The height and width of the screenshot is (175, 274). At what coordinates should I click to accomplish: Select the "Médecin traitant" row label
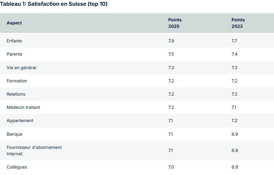tap(23, 108)
